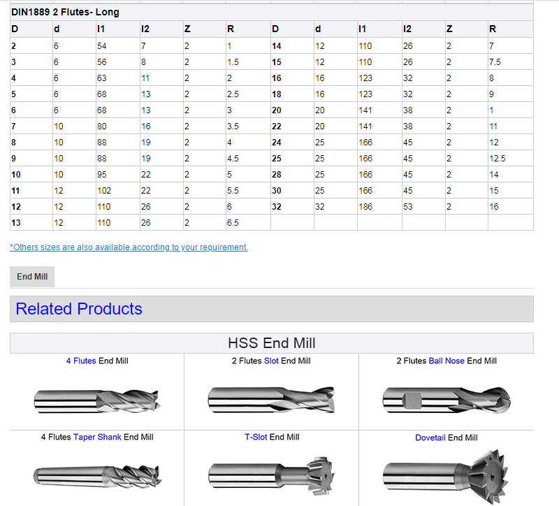Click the I1 value 63 cell
Screen dimensions: 559x506
point(117,78)
